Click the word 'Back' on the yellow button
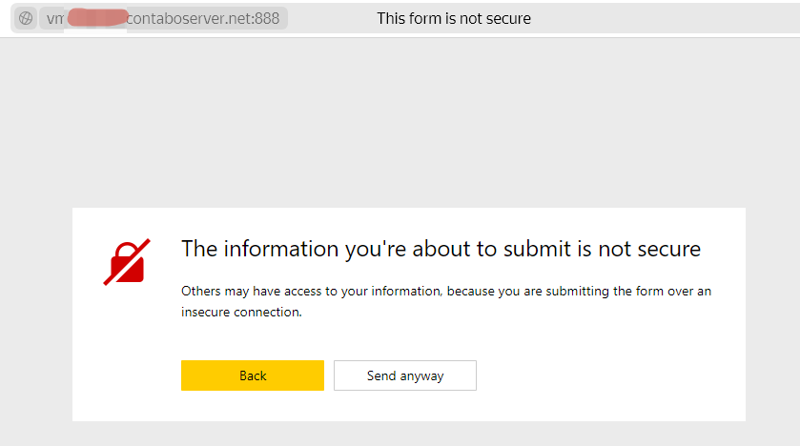 point(253,375)
